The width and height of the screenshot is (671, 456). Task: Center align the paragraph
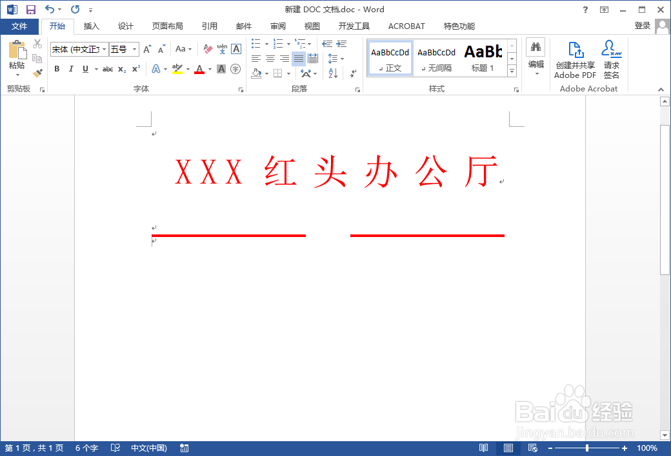point(269,59)
